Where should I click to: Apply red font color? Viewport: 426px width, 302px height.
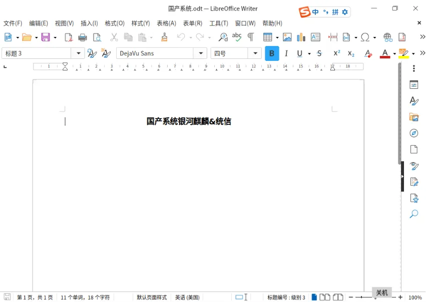[x=385, y=53]
